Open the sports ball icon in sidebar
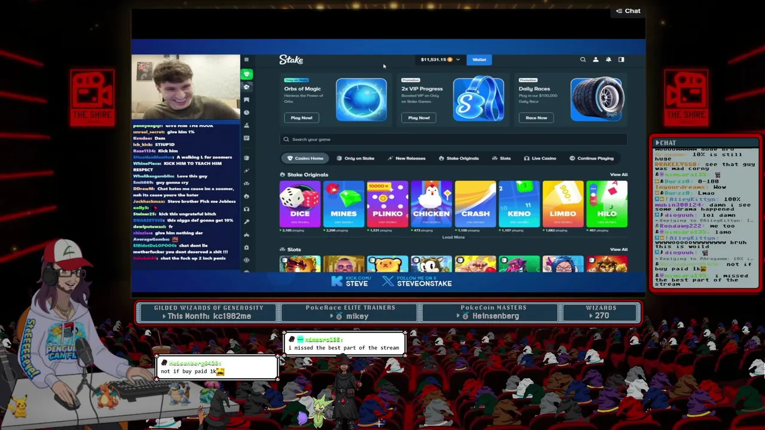 [246, 87]
